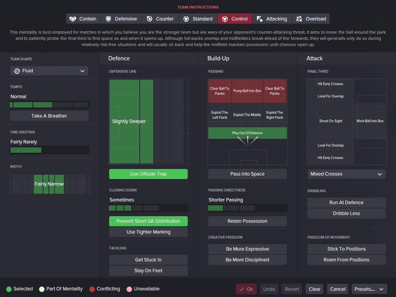Click the Overload mentality icon
Image resolution: width=396 pixels, height=297 pixels.
[x=299, y=19]
